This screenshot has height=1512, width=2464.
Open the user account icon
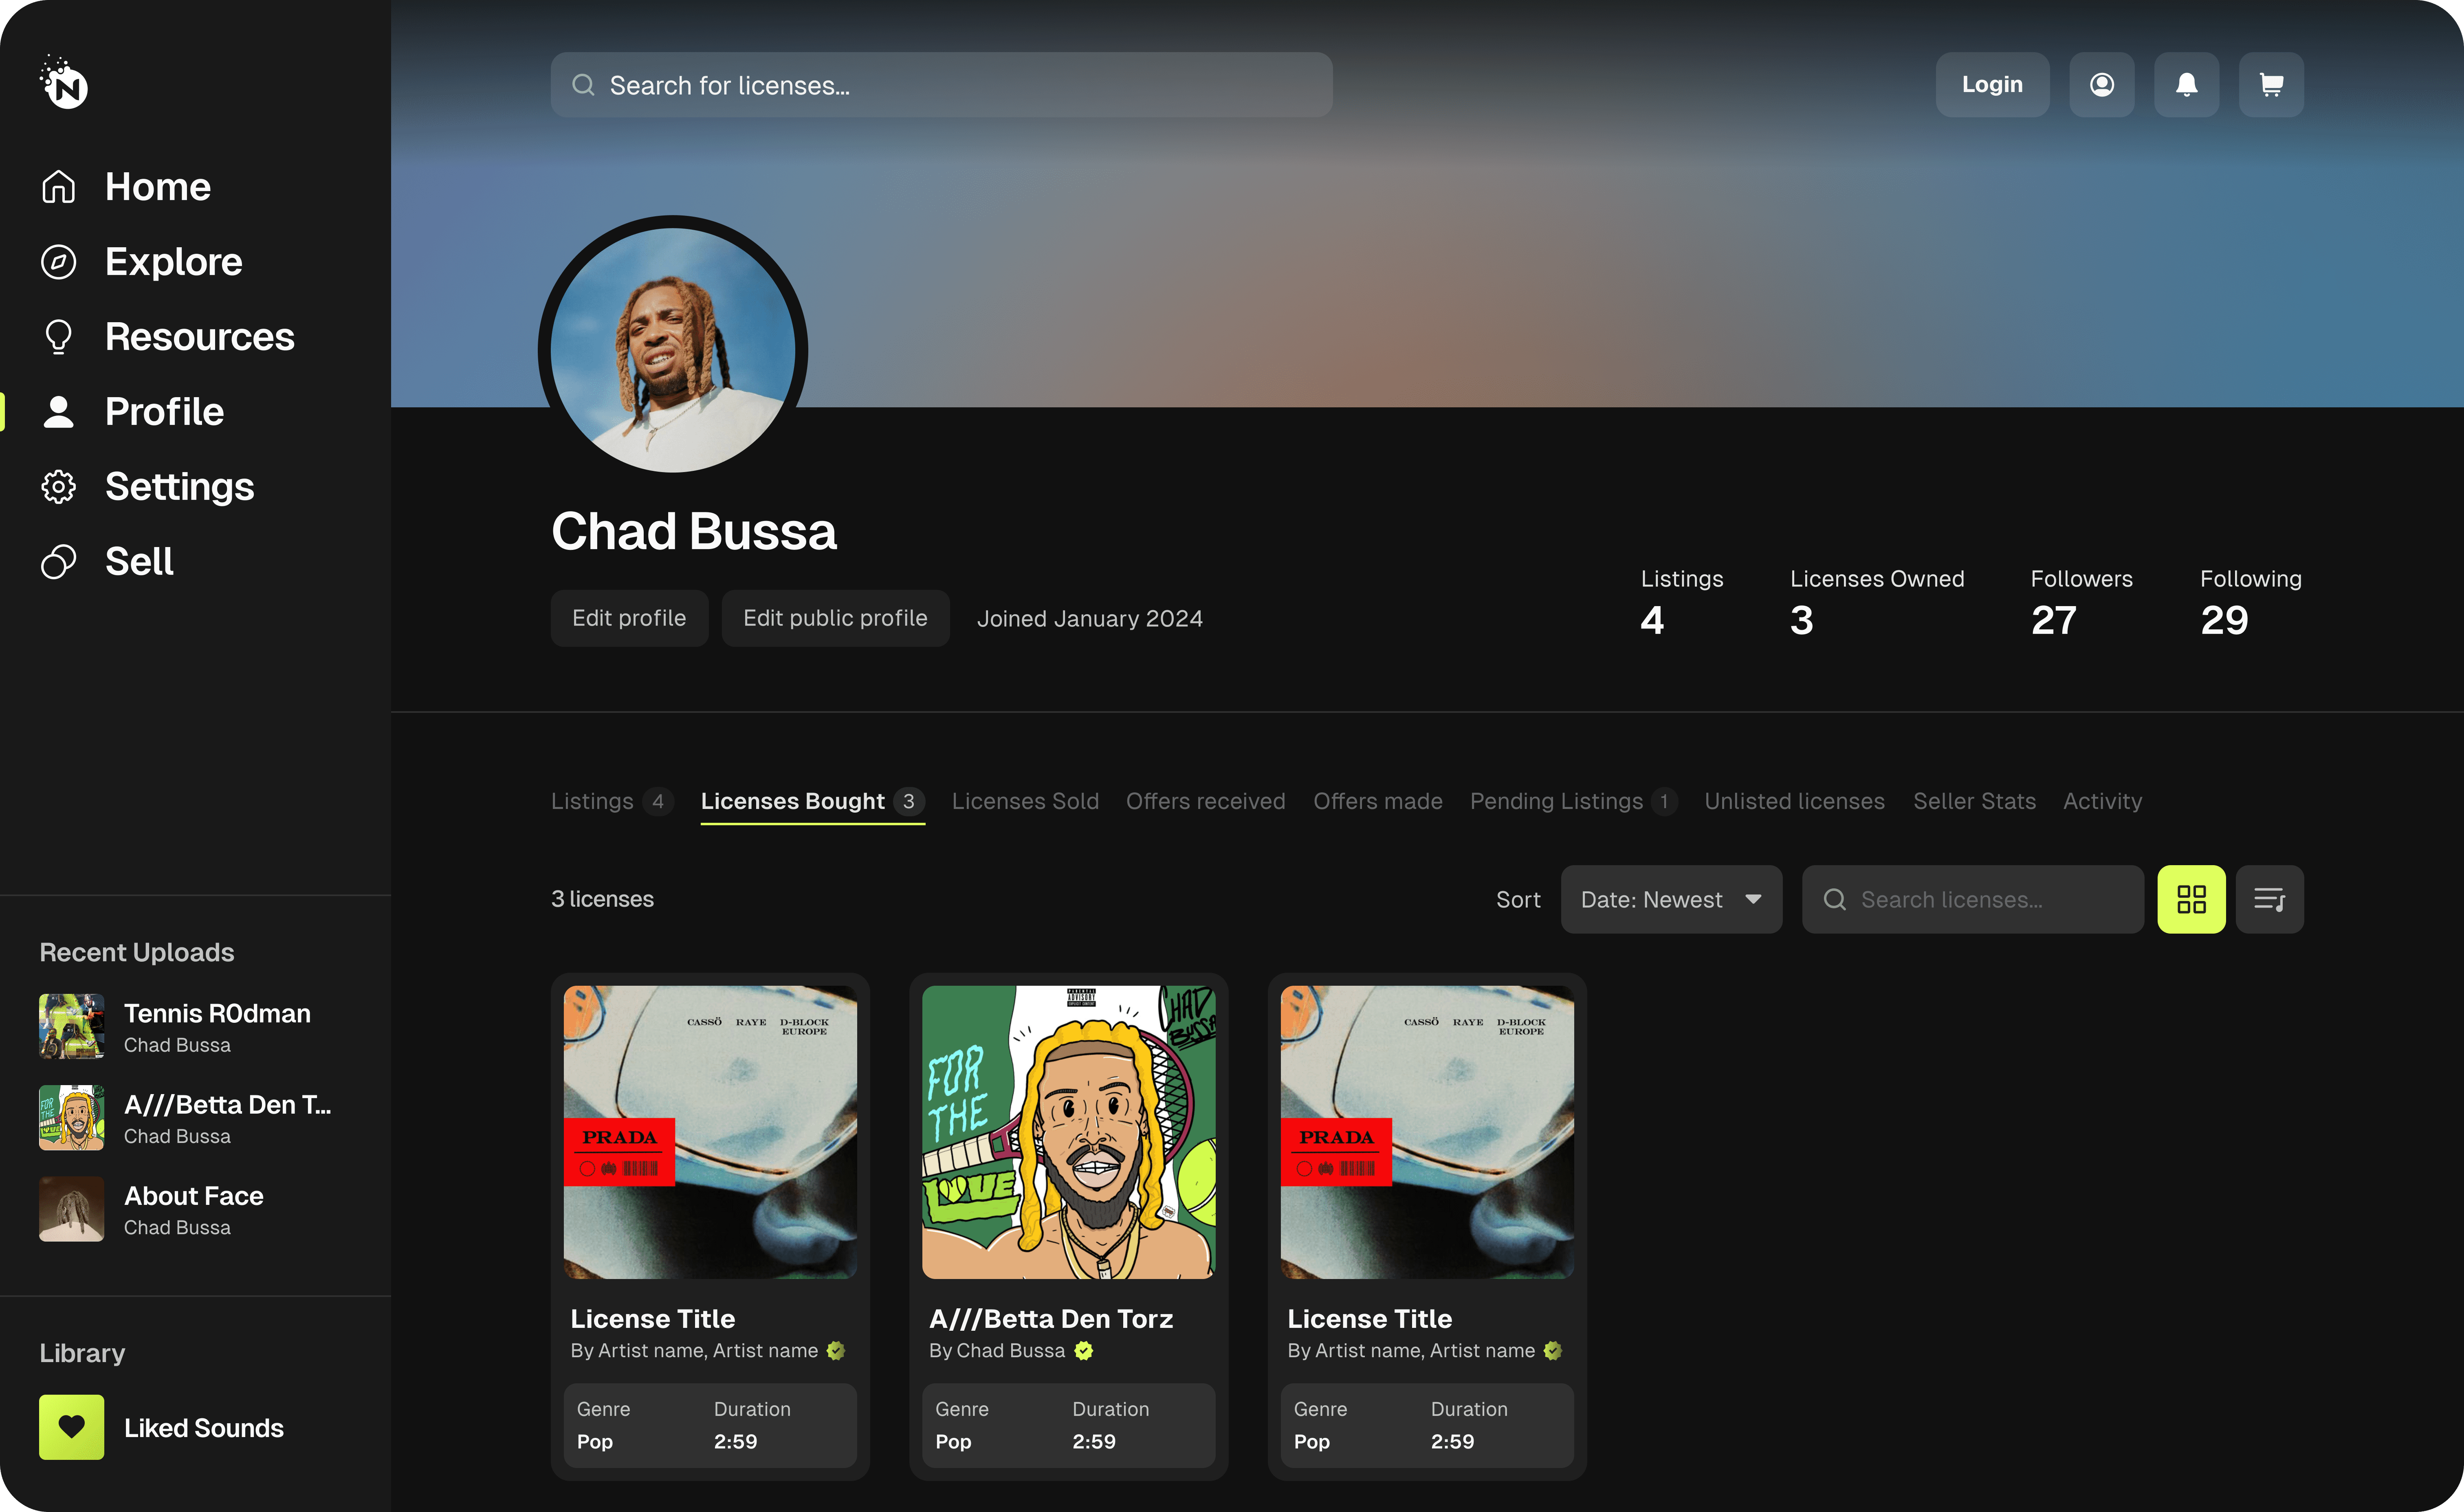pos(2102,85)
